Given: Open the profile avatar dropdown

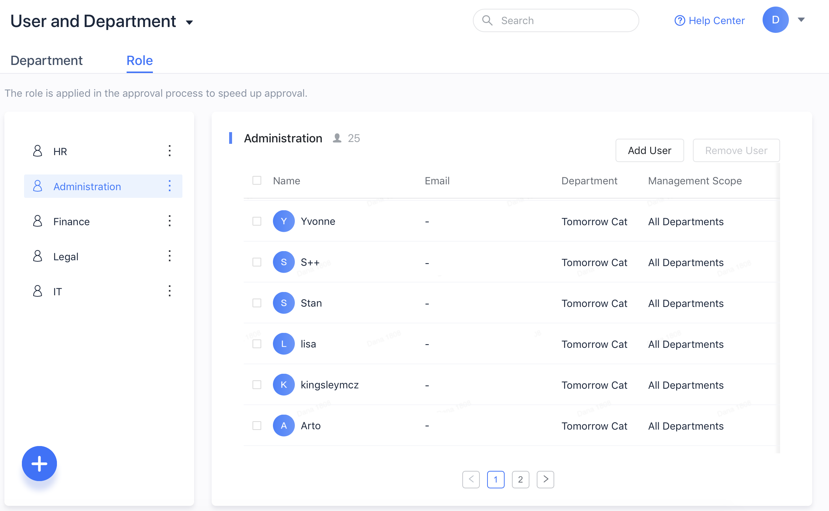Looking at the screenshot, I should click(776, 20).
